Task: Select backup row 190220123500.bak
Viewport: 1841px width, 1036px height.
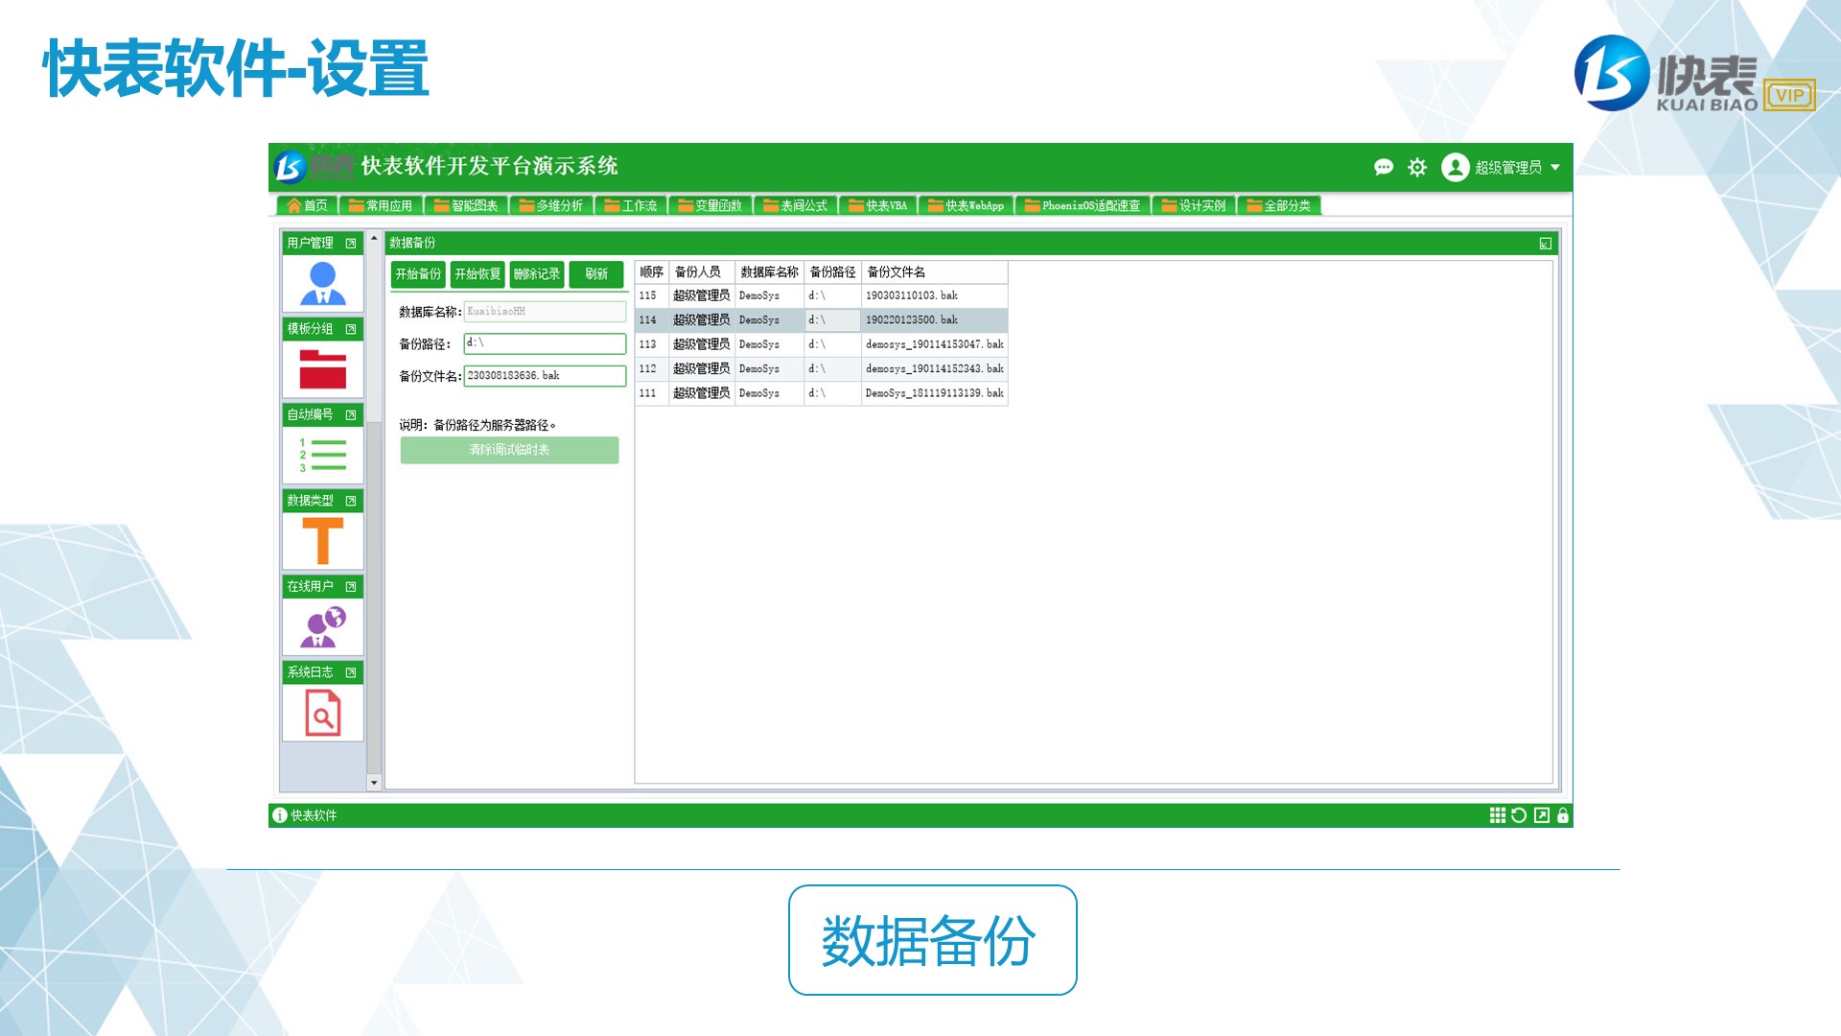Action: pos(821,320)
